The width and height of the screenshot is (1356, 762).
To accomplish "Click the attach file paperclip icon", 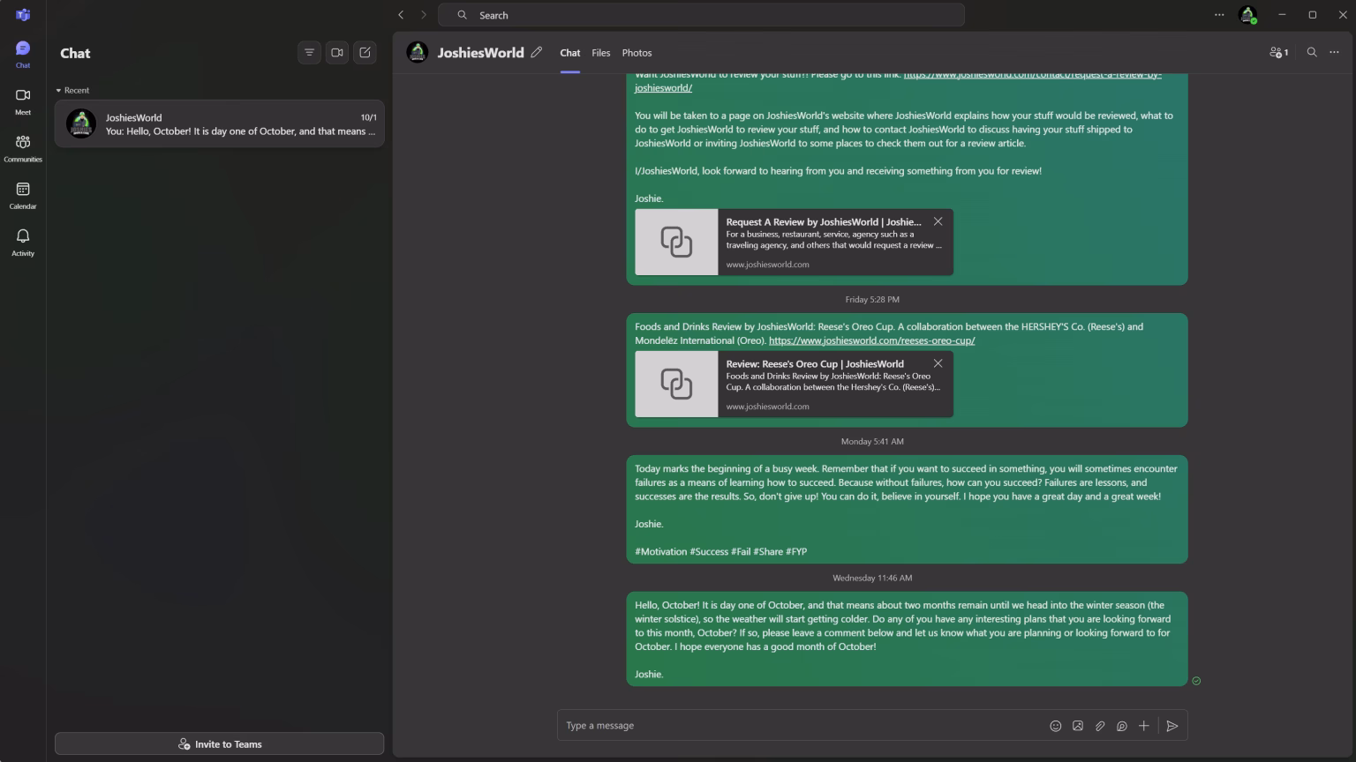I will click(1100, 726).
